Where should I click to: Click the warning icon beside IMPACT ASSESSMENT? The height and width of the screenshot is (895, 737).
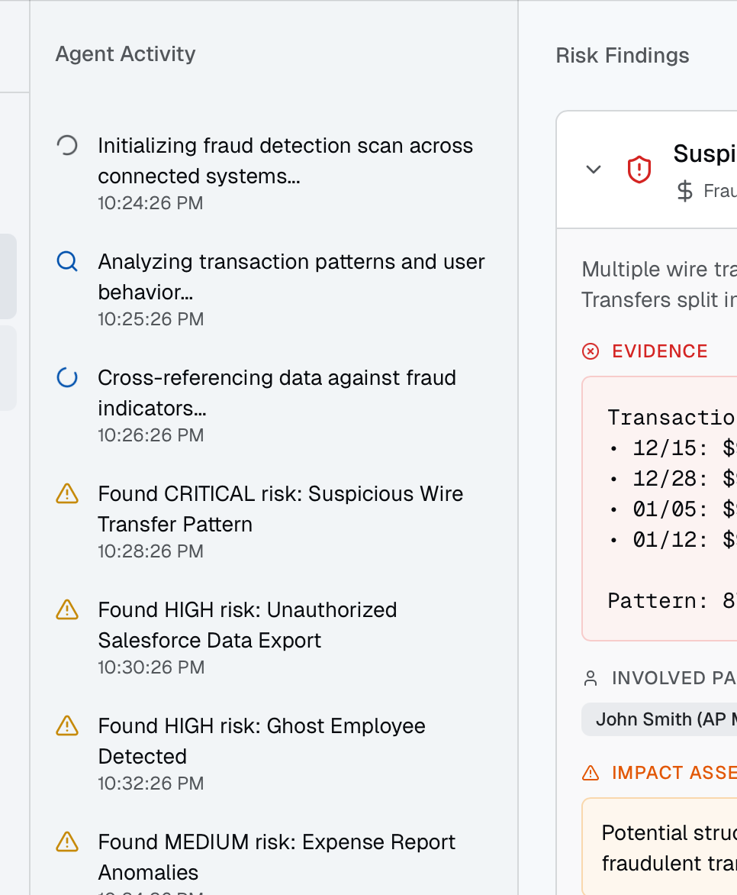(x=590, y=773)
